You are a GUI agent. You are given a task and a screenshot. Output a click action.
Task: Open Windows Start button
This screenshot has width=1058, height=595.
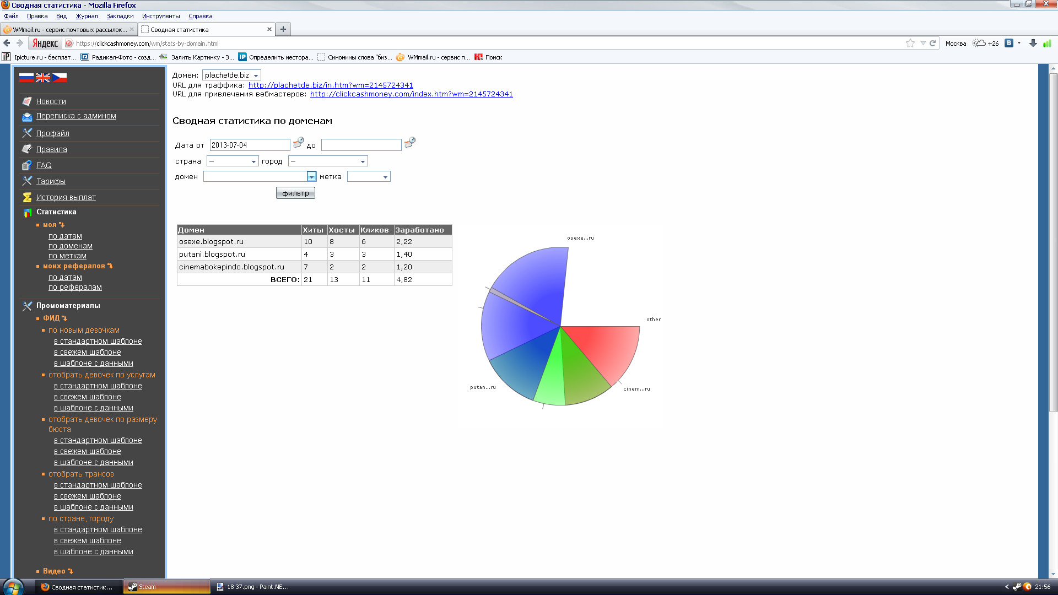coord(13,587)
